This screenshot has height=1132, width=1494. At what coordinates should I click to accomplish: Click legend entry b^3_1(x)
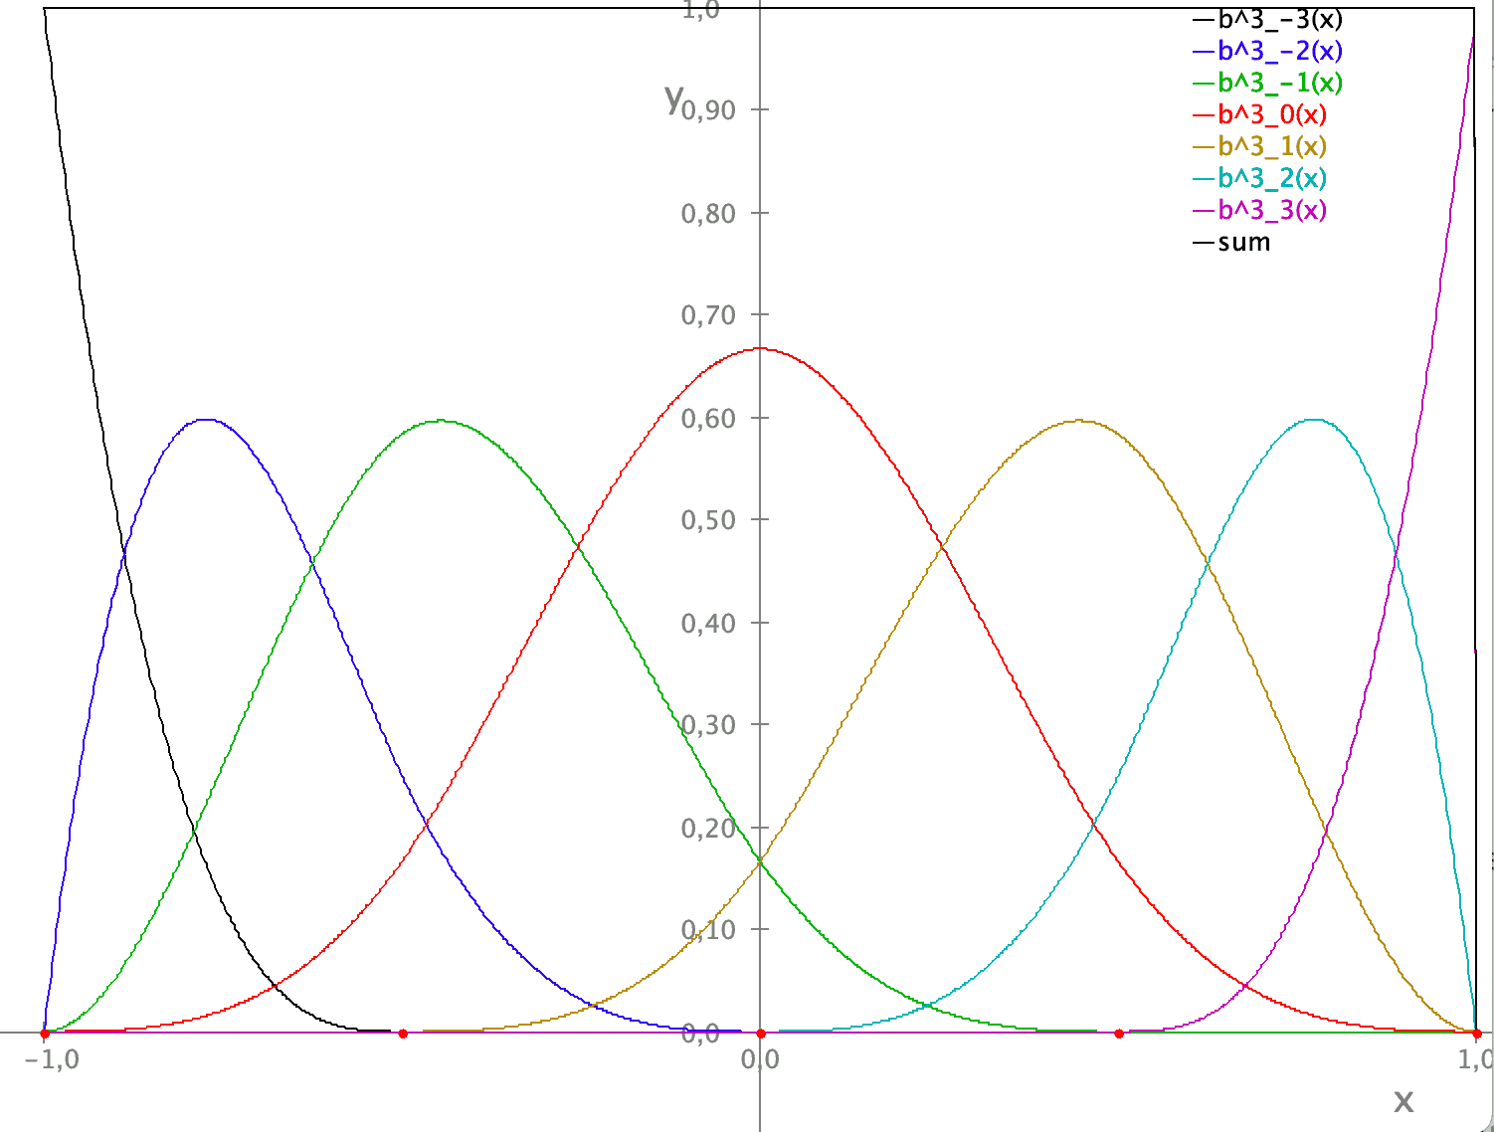tap(1259, 146)
